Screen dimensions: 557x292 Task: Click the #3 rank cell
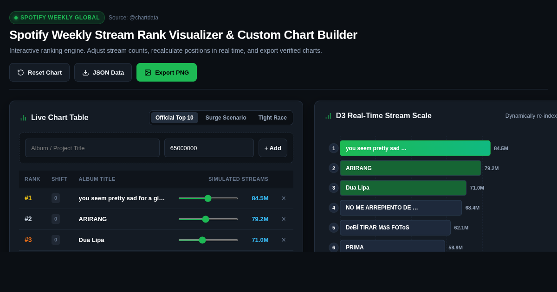click(x=28, y=240)
